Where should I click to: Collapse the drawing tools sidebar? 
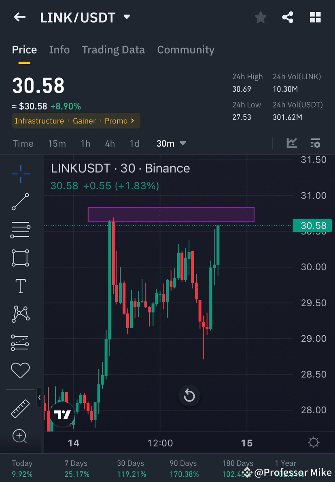point(39,398)
